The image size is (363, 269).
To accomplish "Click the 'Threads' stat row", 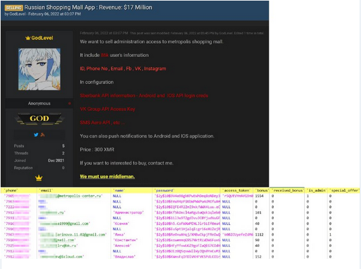I will point(39,153).
